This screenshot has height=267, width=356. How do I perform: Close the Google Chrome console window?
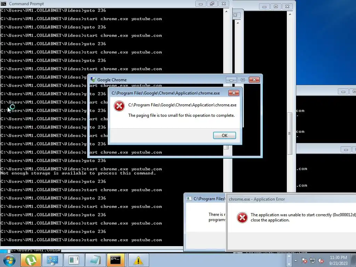tap(254, 80)
